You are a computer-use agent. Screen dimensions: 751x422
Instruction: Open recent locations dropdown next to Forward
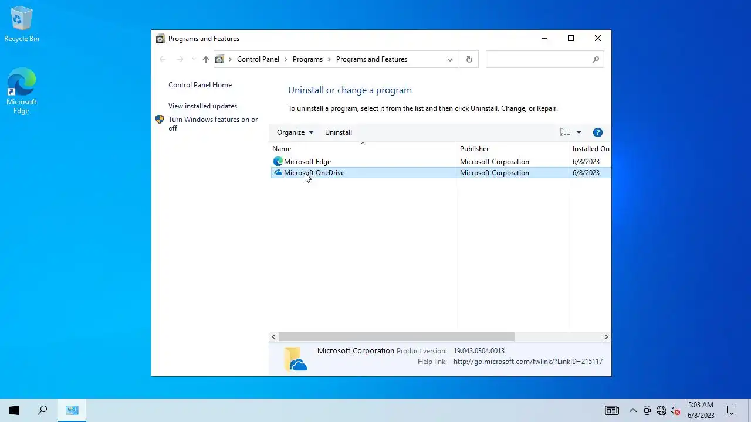(x=194, y=59)
